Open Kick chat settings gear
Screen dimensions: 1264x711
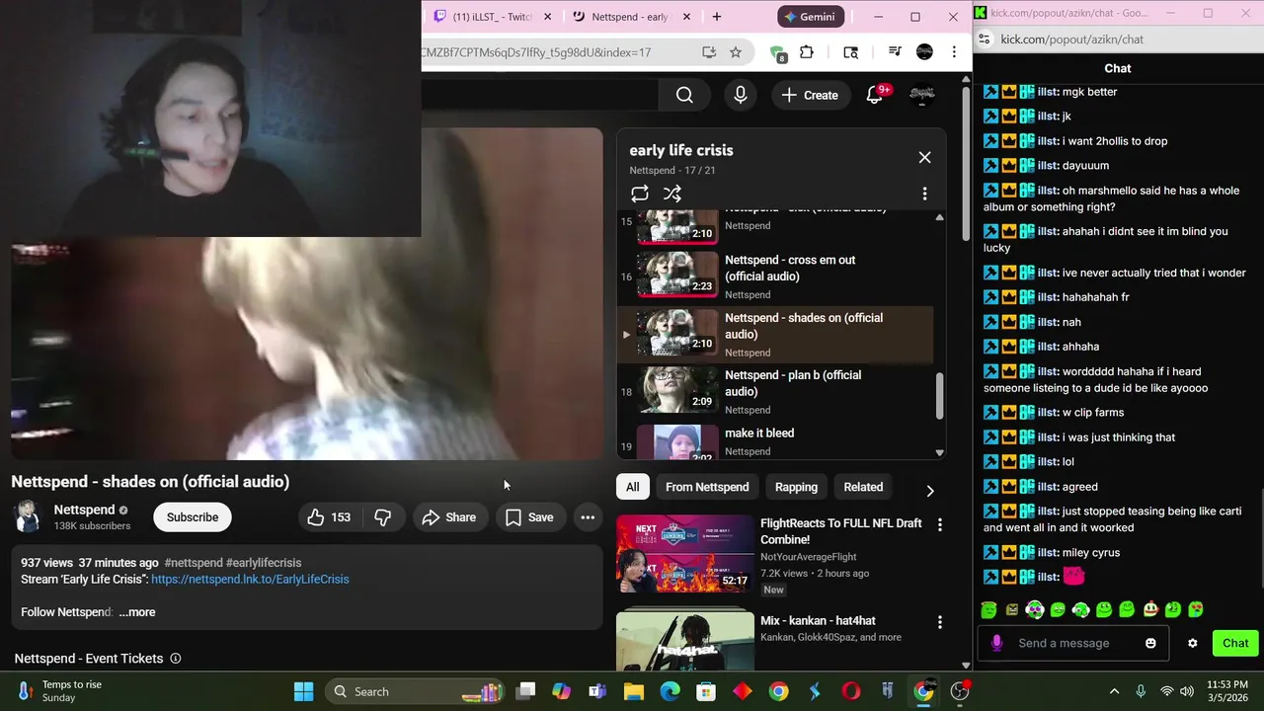(x=1193, y=643)
